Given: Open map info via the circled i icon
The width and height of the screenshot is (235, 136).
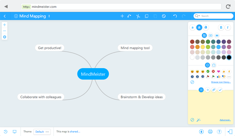Looking at the screenshot, I should (x=16, y=16).
